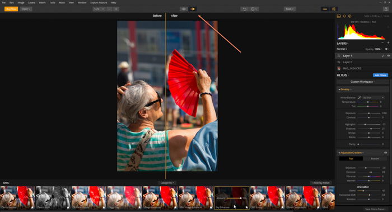Open the Open dropdown button
Image resolution: width=392 pixels, height=212 pixels.
(26, 9)
